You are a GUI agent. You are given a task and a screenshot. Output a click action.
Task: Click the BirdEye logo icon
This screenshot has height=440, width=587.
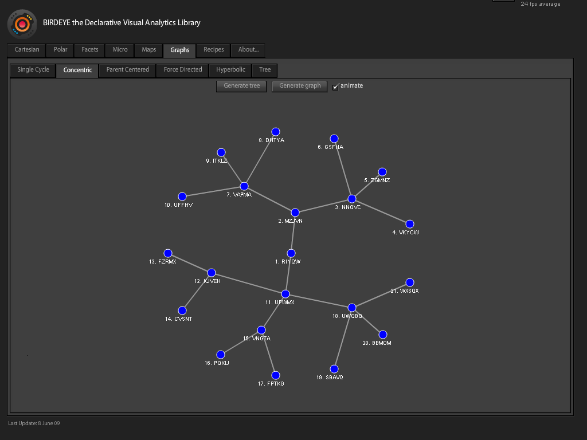click(x=22, y=24)
